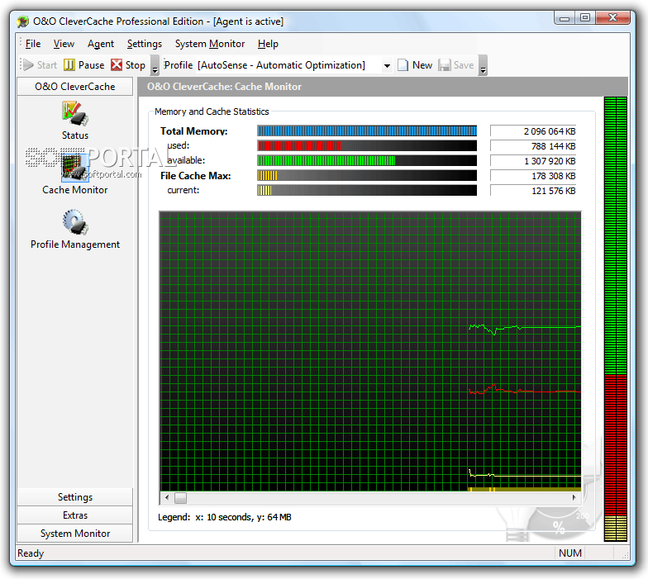This screenshot has height=579, width=648.
Task: Click the used value 788 144 KB
Action: coord(533,146)
